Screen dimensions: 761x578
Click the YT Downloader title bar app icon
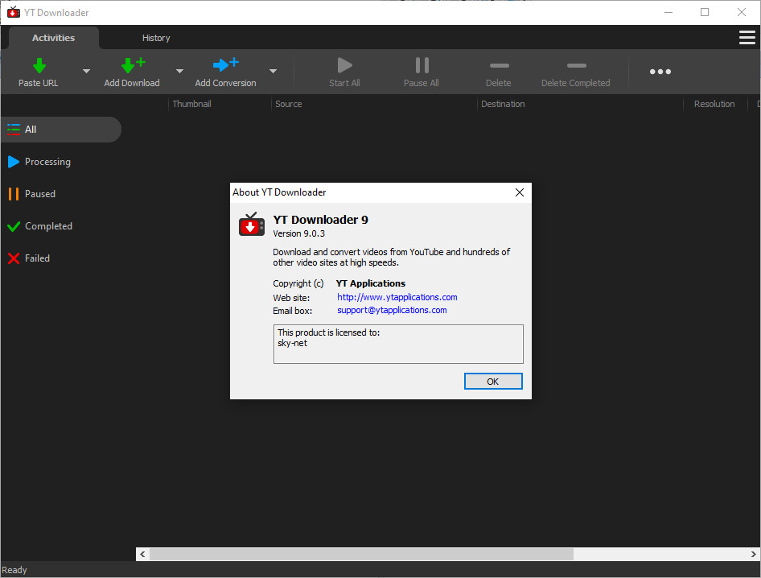[x=14, y=12]
